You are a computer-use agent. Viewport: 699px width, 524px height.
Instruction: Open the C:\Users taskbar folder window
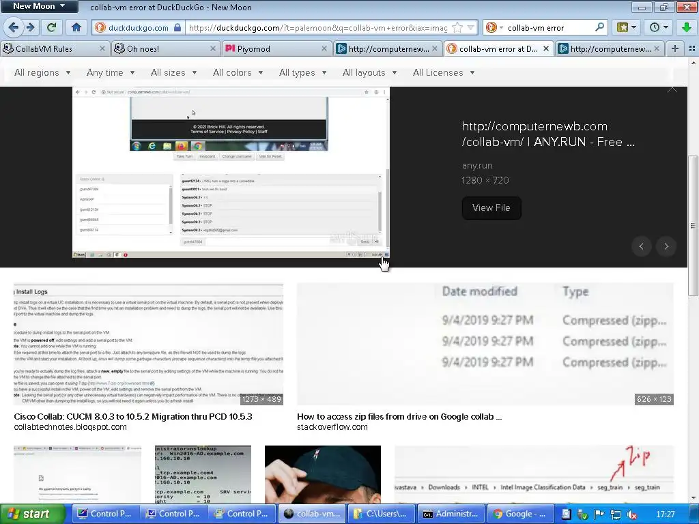pyautogui.click(x=381, y=514)
